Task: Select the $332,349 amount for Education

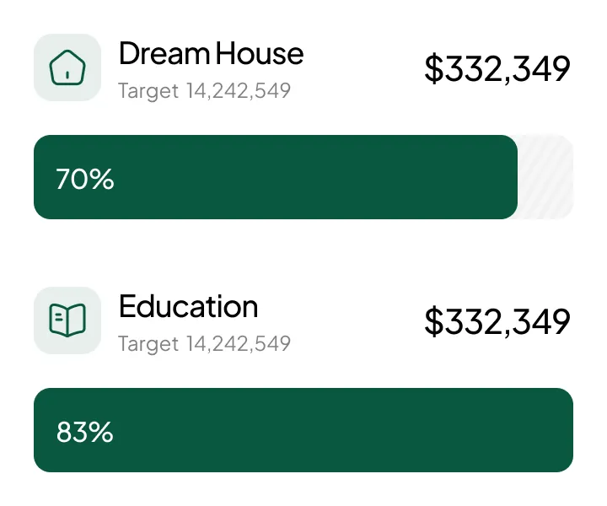Action: pos(497,322)
